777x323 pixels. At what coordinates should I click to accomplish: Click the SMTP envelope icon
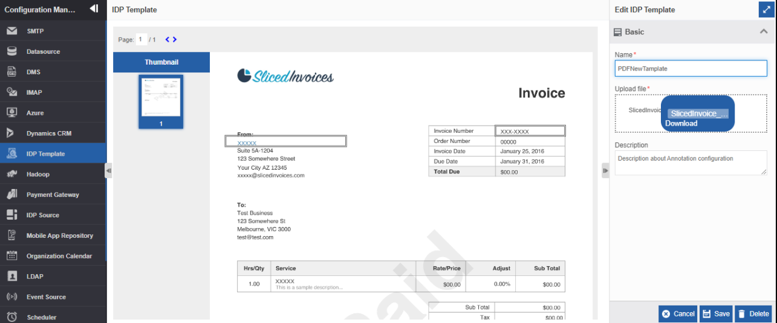11,31
